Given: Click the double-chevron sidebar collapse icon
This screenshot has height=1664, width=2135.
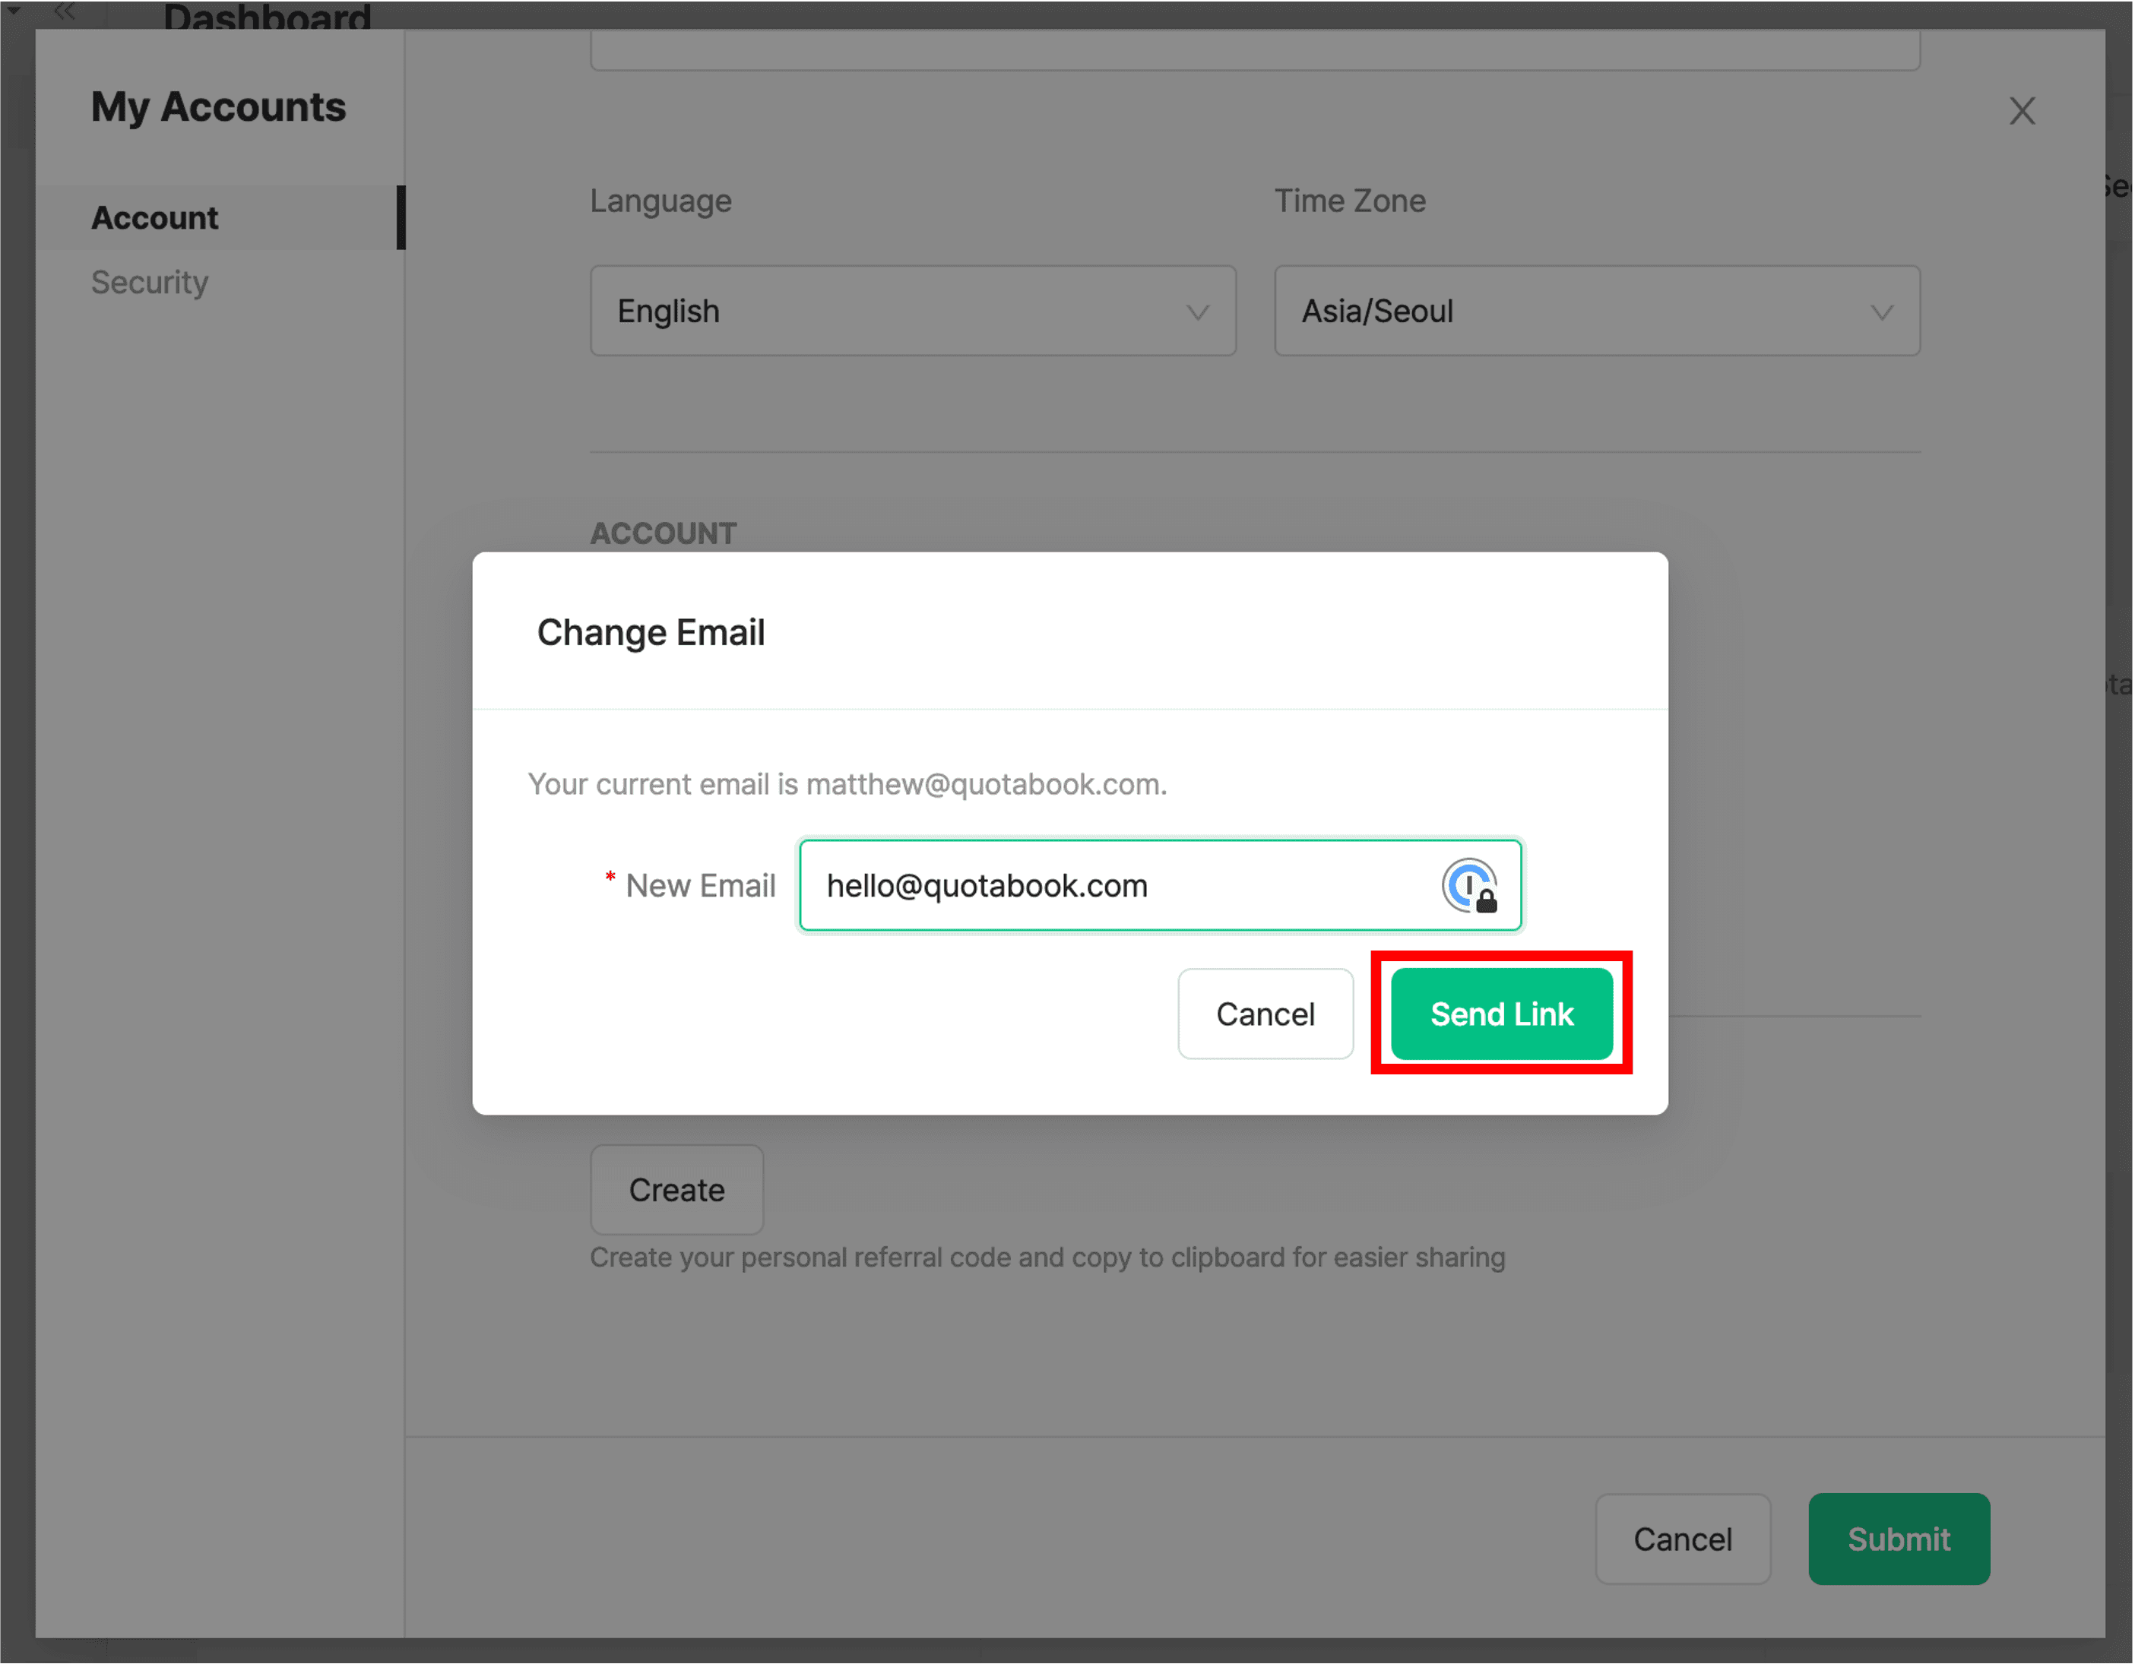Looking at the screenshot, I should pyautogui.click(x=65, y=11).
